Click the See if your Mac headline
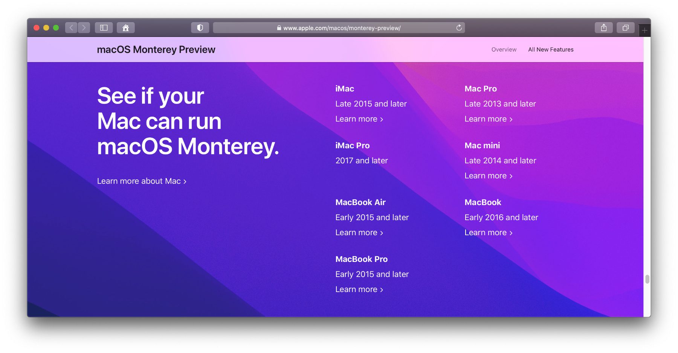This screenshot has height=353, width=678. click(188, 121)
